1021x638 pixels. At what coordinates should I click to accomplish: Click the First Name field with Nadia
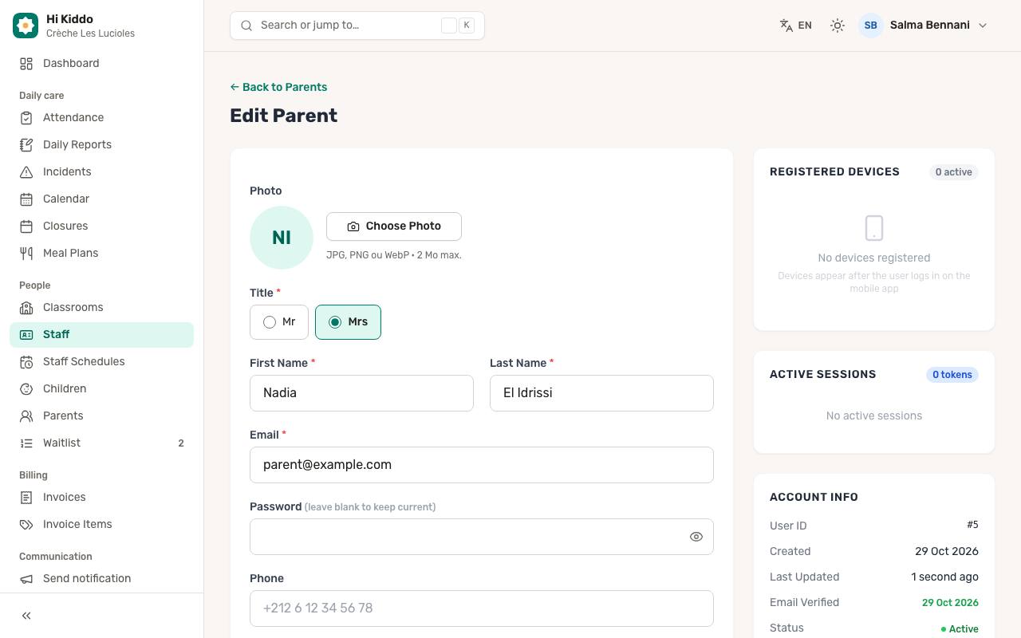pos(361,393)
